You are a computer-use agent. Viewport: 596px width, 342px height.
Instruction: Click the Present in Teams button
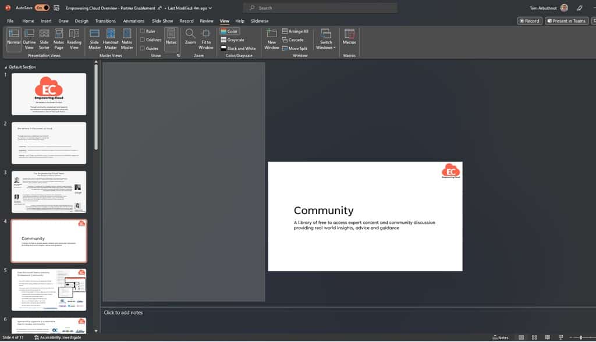[x=566, y=21]
